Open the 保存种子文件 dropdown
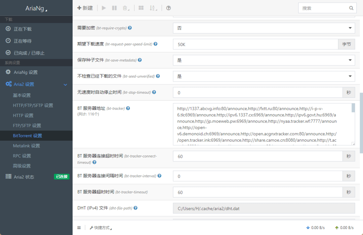The image size is (363, 235). [264, 60]
